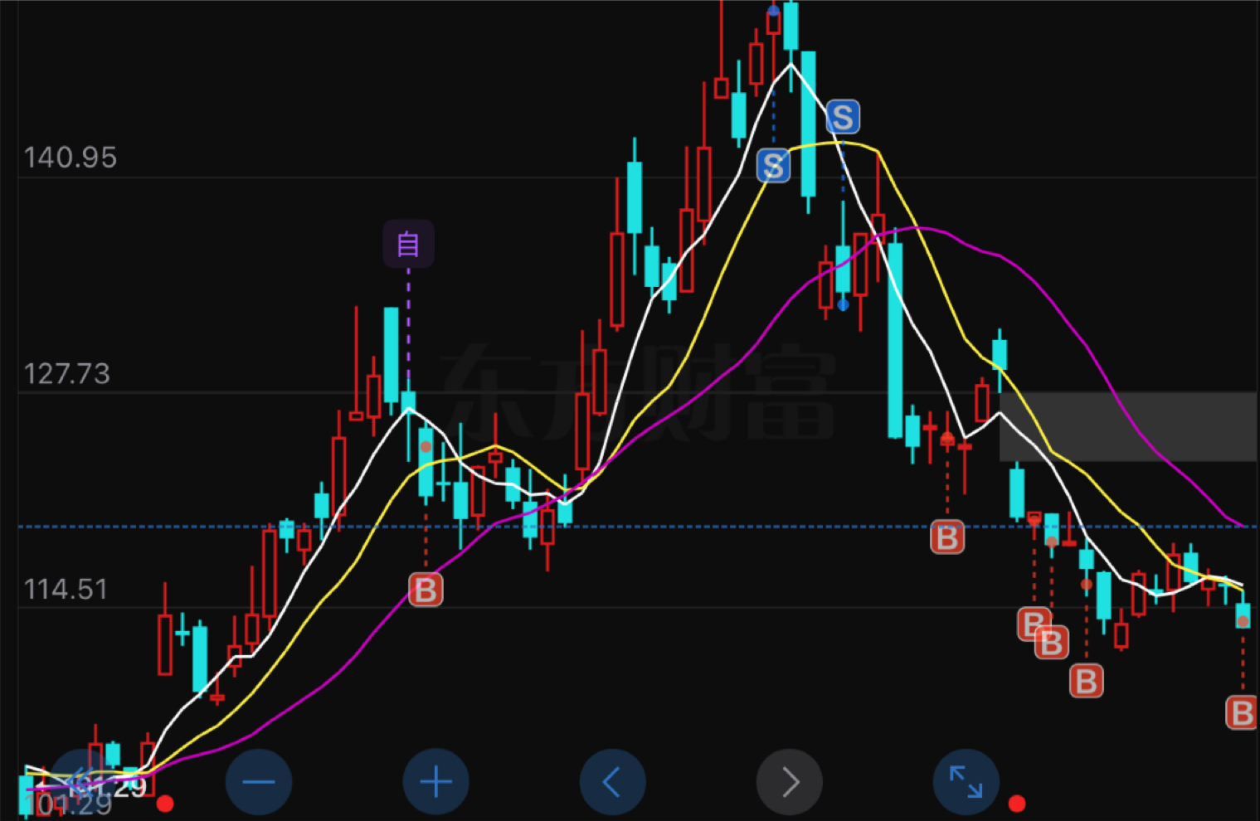The image size is (1260, 821).
Task: Move chart left with the left arrow button
Action: 612,781
